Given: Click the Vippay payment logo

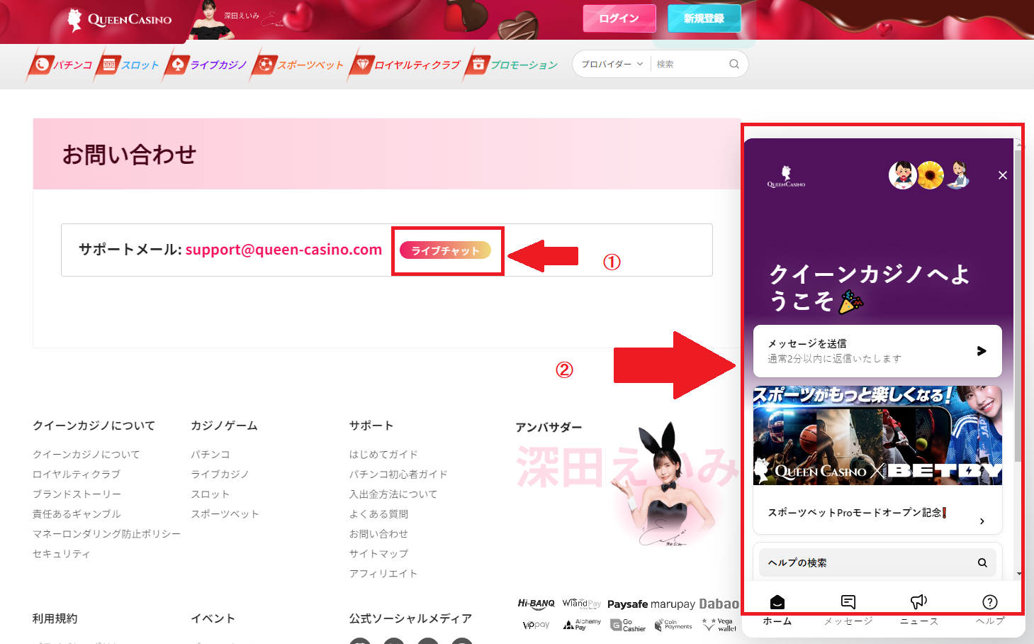Looking at the screenshot, I should coord(536,625).
